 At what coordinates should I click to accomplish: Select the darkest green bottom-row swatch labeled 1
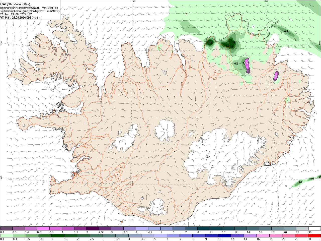pos(58,235)
